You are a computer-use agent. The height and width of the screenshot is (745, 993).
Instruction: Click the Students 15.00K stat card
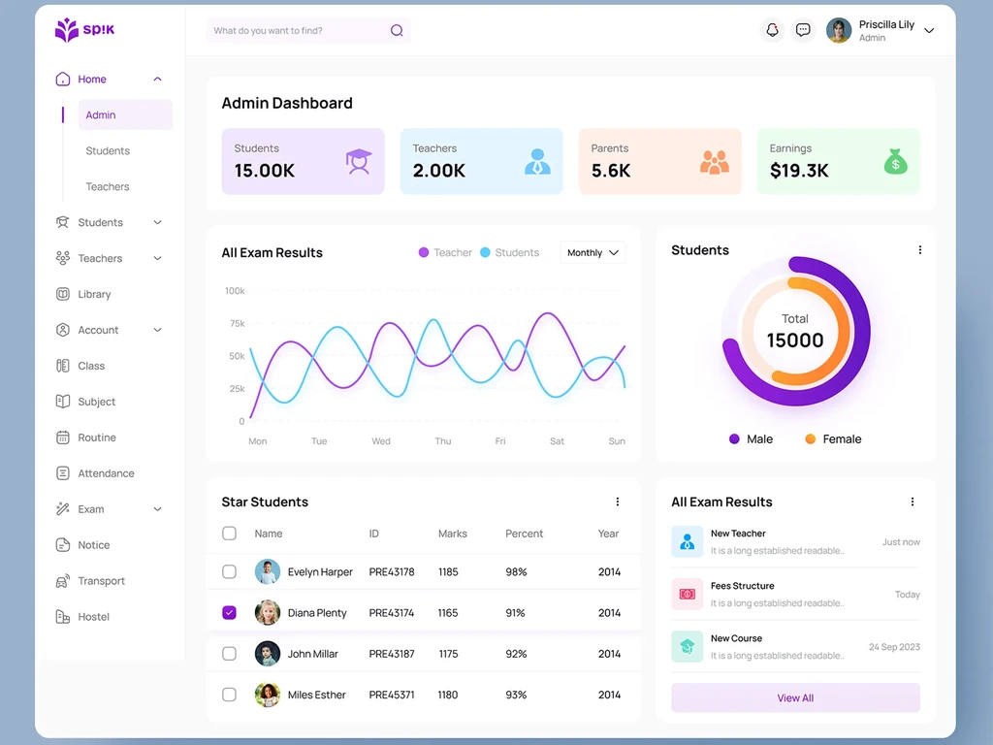(303, 162)
